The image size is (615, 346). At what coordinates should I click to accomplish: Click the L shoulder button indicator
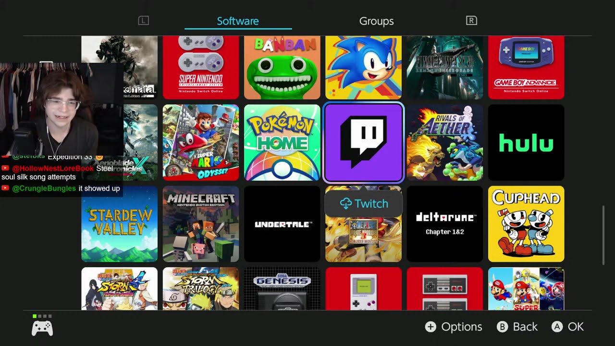[144, 21]
